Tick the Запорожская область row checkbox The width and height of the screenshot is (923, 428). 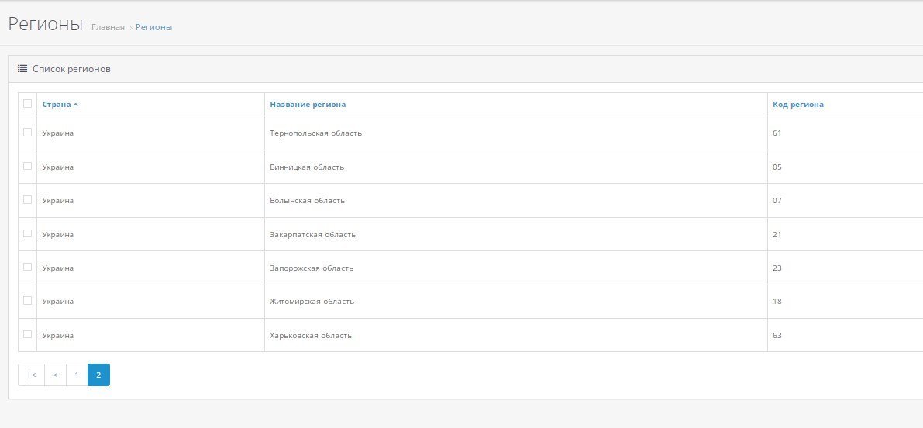point(27,267)
